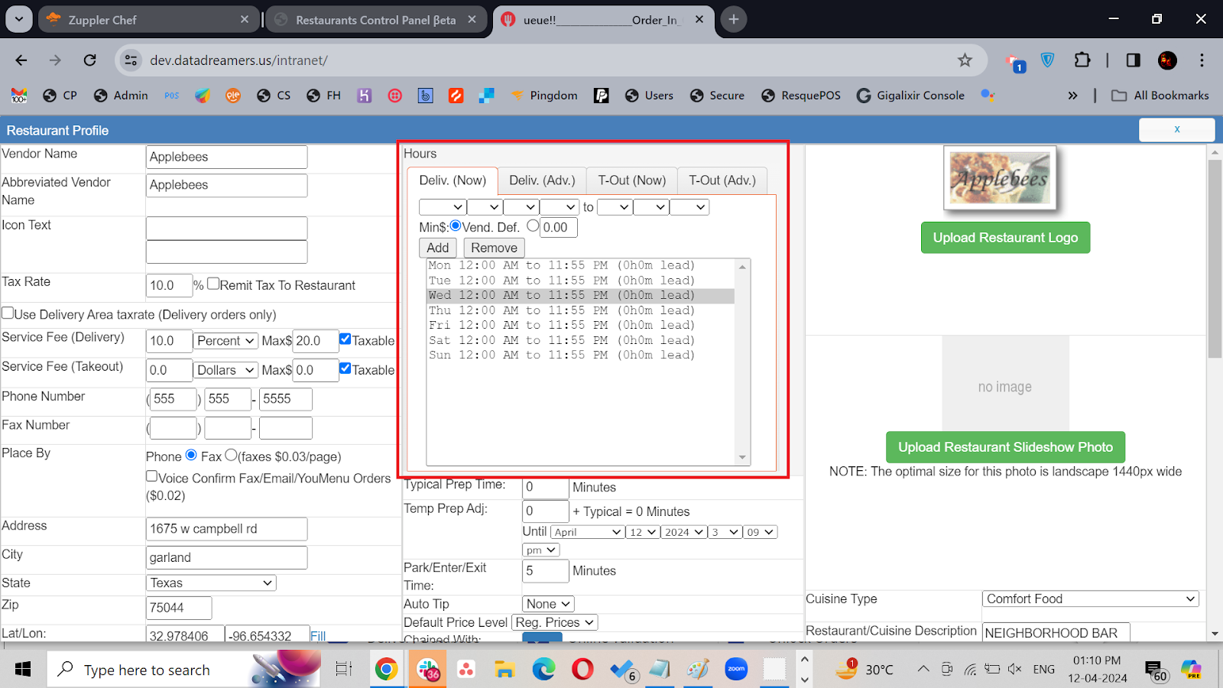
Task: Open Chrome three-dot menu
Action: click(1202, 60)
